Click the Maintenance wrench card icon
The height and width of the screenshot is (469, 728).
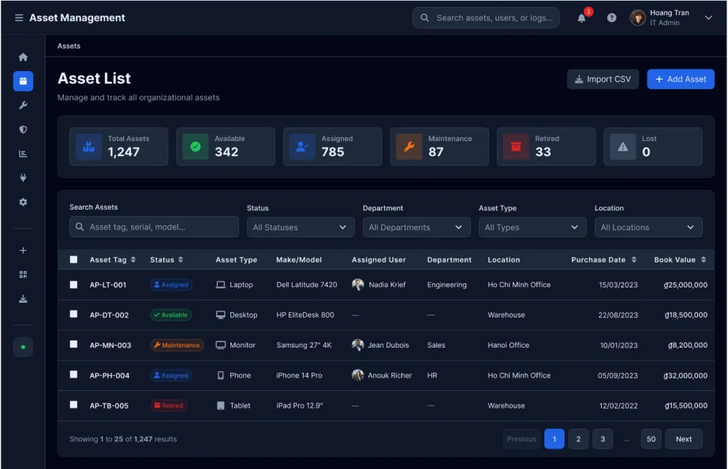click(x=409, y=147)
